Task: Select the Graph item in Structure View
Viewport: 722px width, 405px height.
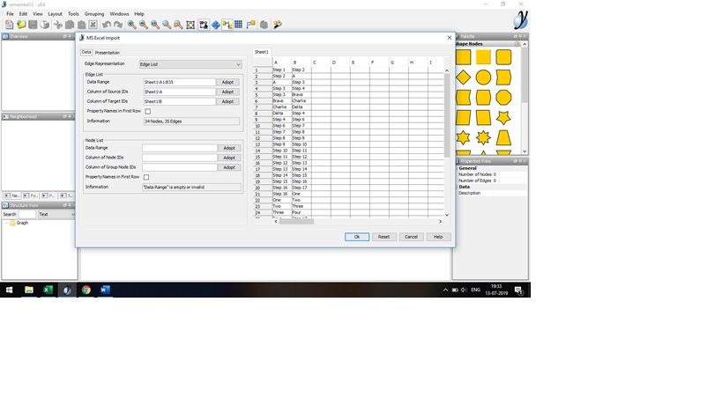Action: pyautogui.click(x=22, y=223)
